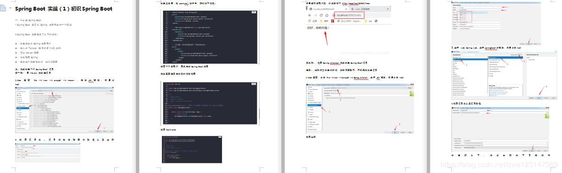Click the globe bookmark icon after sql
The height and width of the screenshot is (173, 562).
376,21
